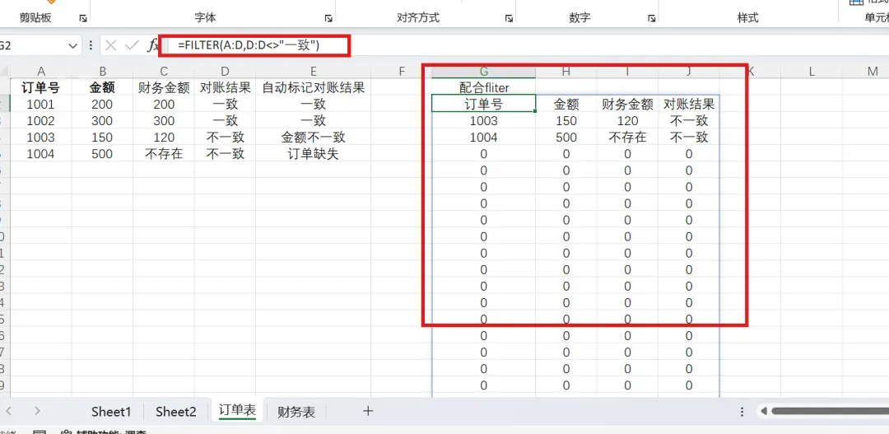The height and width of the screenshot is (434, 889).
Task: Select cell 150 in column H
Action: point(566,121)
